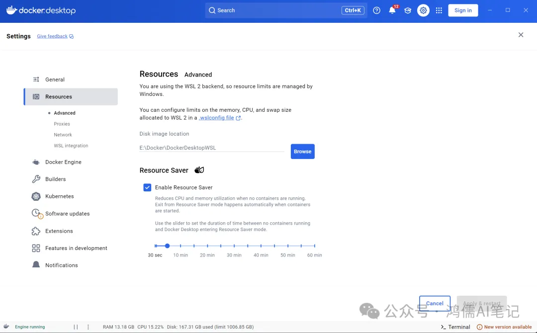The image size is (537, 333).
Task: Uncheck Enable Resource Saver checkbox
Action: 147,187
